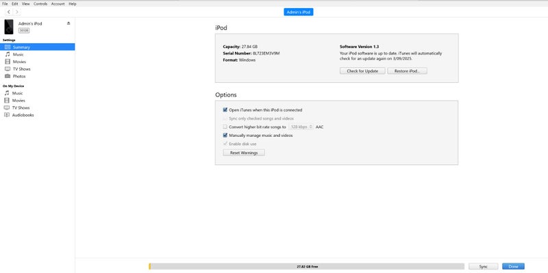Click Check for Update button
Viewport: 548px width, 273px height.
pyautogui.click(x=362, y=71)
